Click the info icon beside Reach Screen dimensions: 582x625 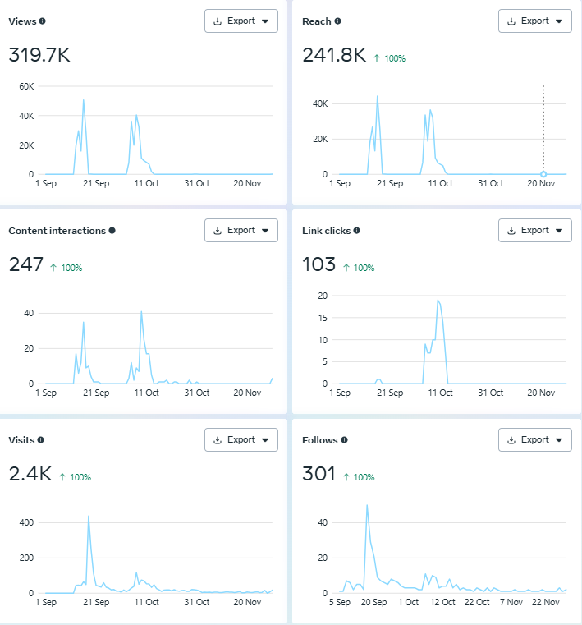click(337, 21)
